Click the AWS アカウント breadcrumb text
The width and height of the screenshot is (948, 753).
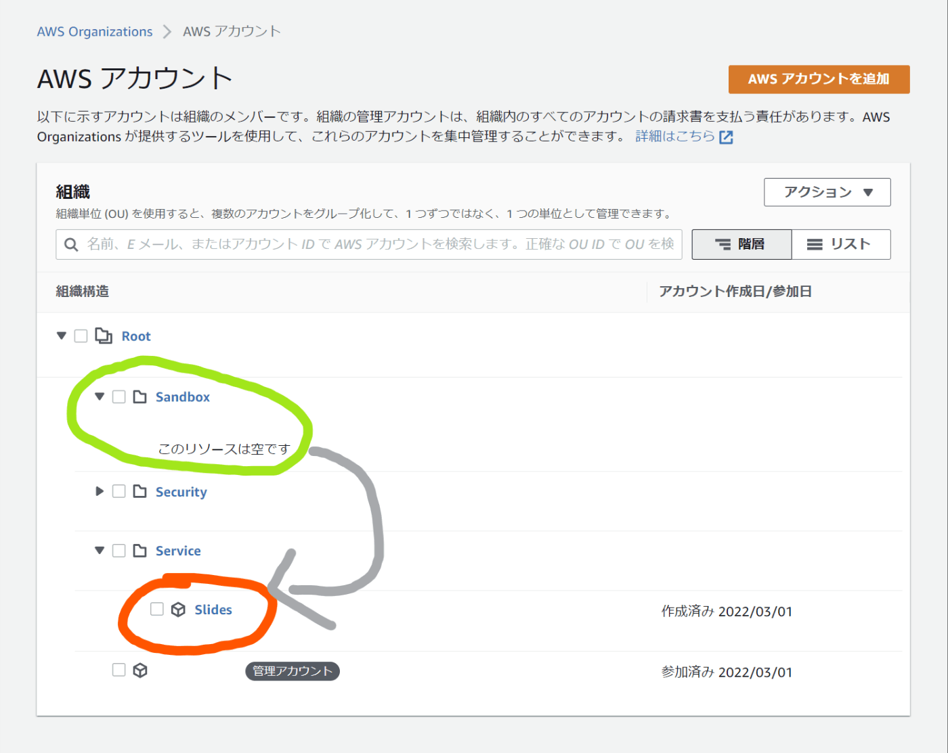click(x=232, y=32)
